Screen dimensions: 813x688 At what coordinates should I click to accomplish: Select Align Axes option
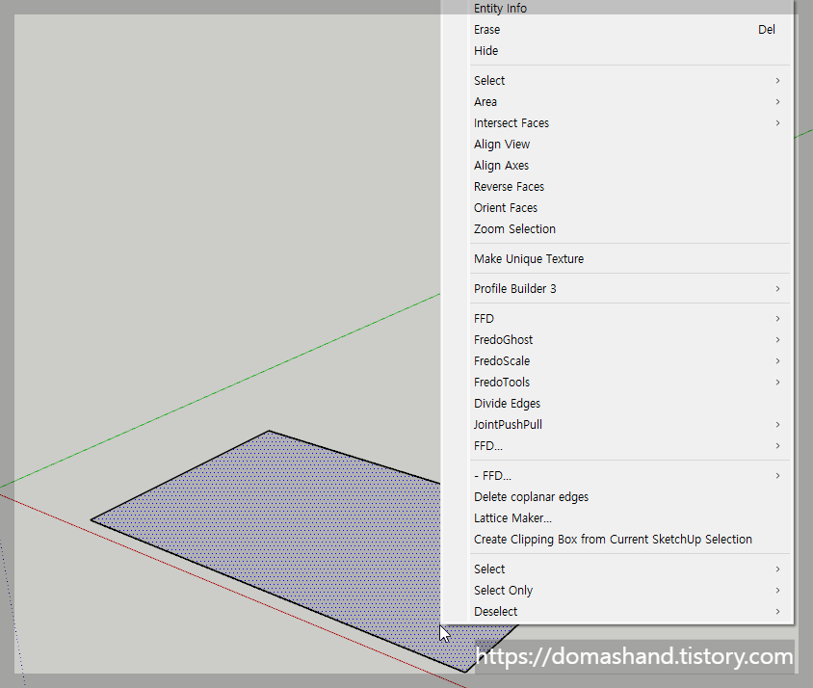tap(616, 166)
